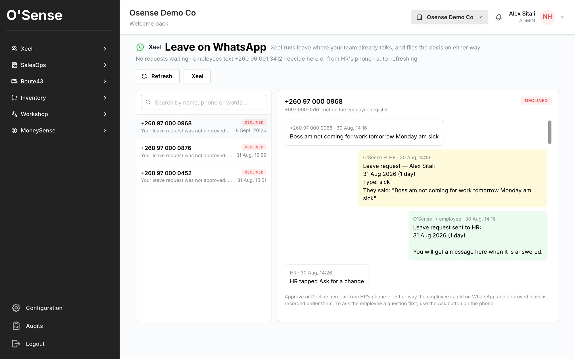Open the Osense Demo Co company dropdown

[450, 17]
